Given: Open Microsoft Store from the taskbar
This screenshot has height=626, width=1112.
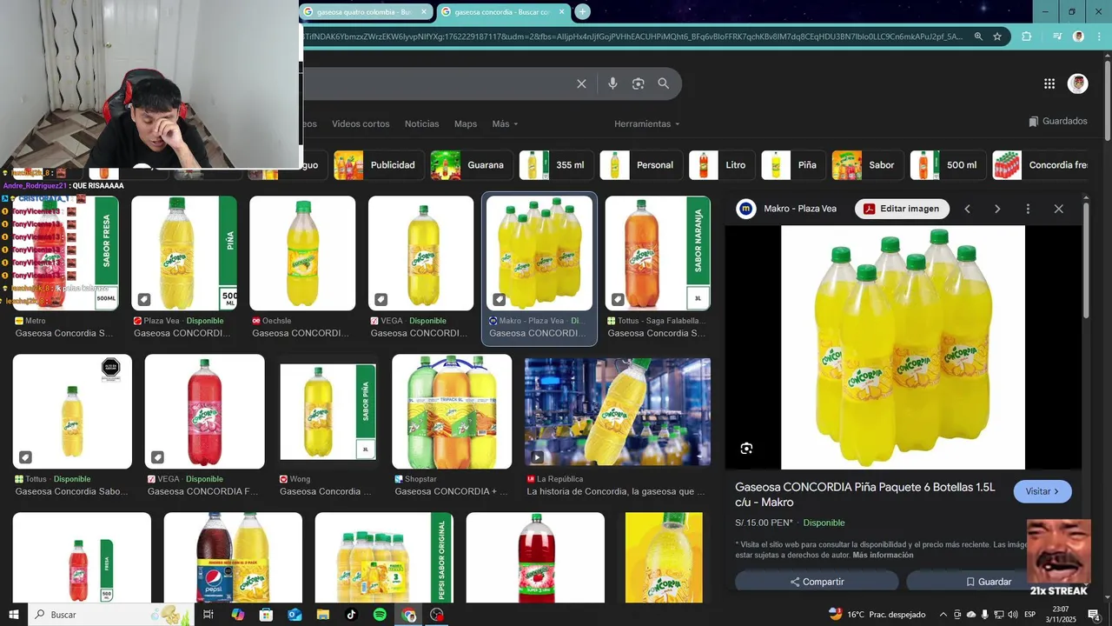Looking at the screenshot, I should 266,615.
